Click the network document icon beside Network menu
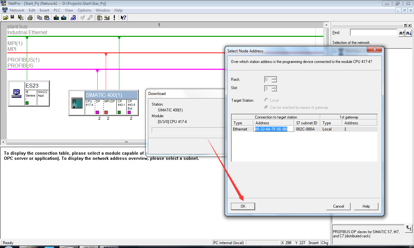 click(5, 10)
